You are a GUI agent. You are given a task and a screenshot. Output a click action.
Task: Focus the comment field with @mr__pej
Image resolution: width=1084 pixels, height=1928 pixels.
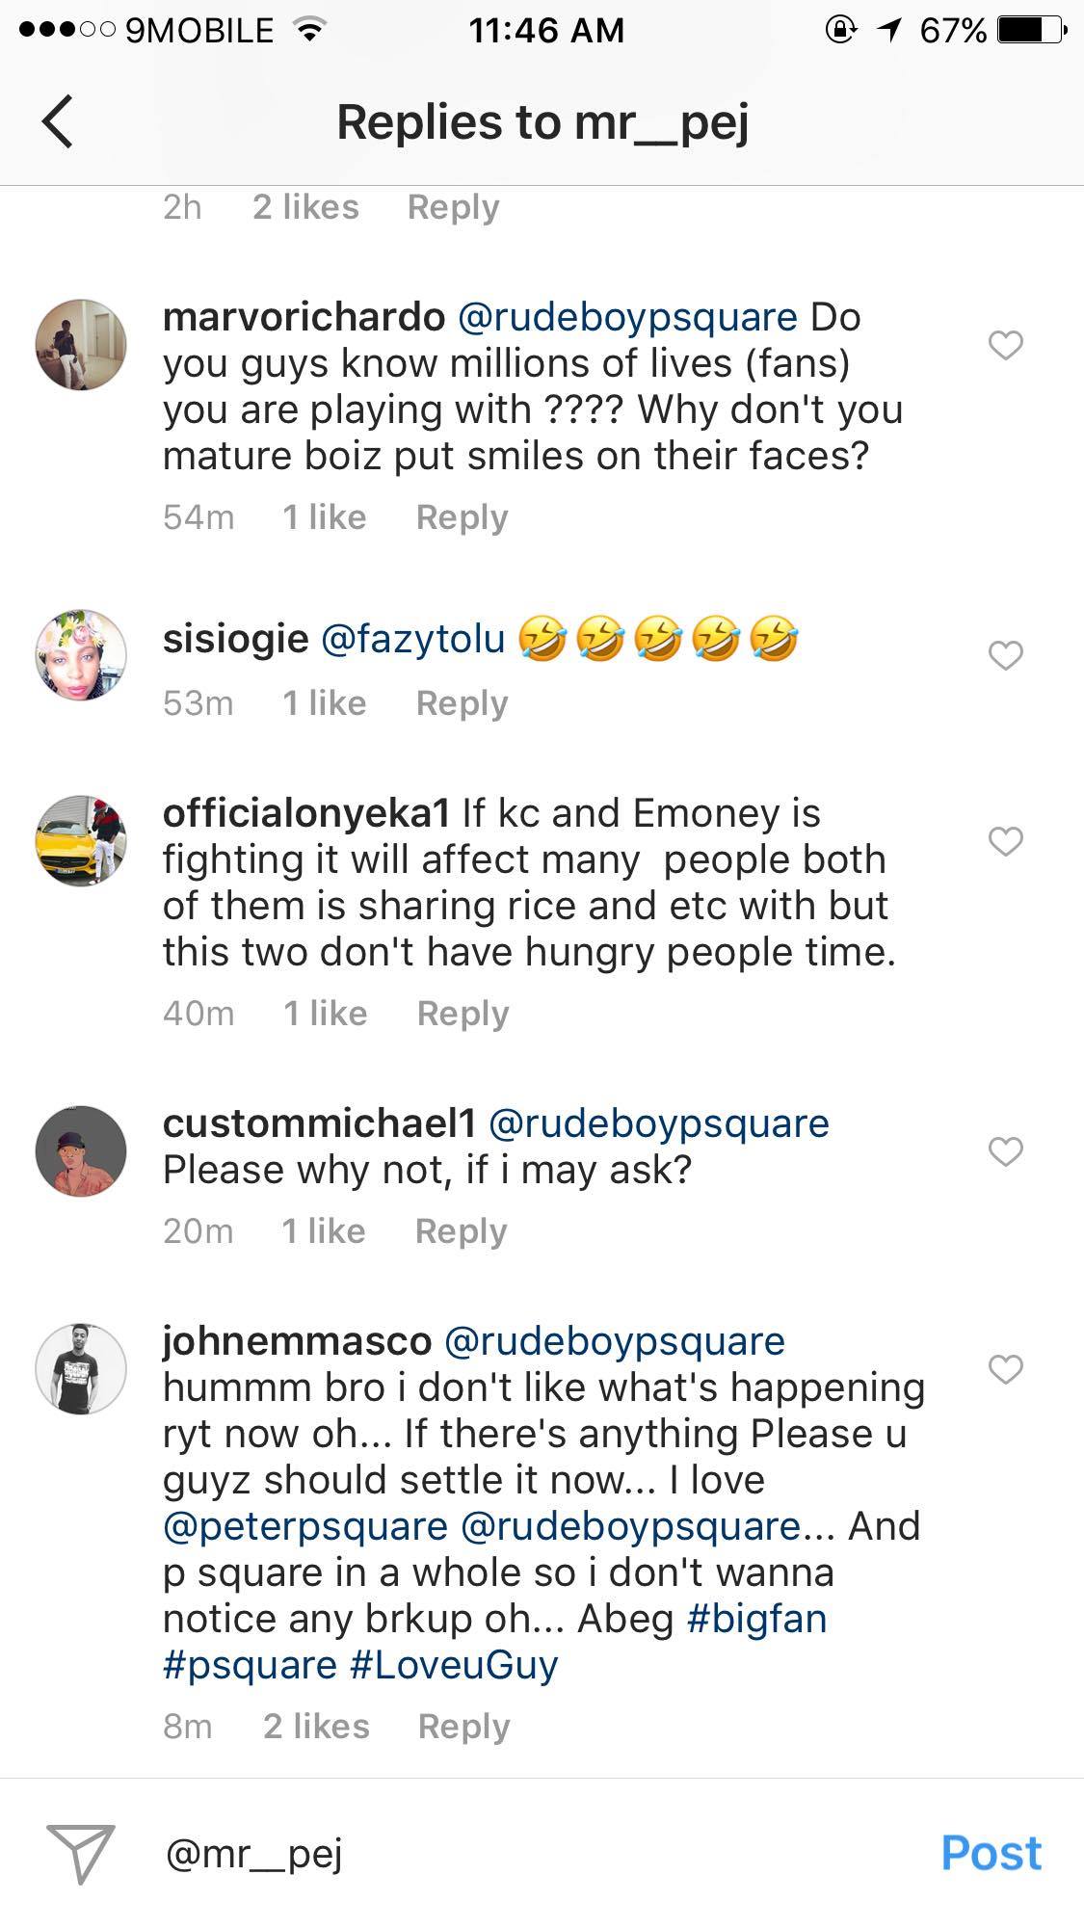[x=540, y=1853]
